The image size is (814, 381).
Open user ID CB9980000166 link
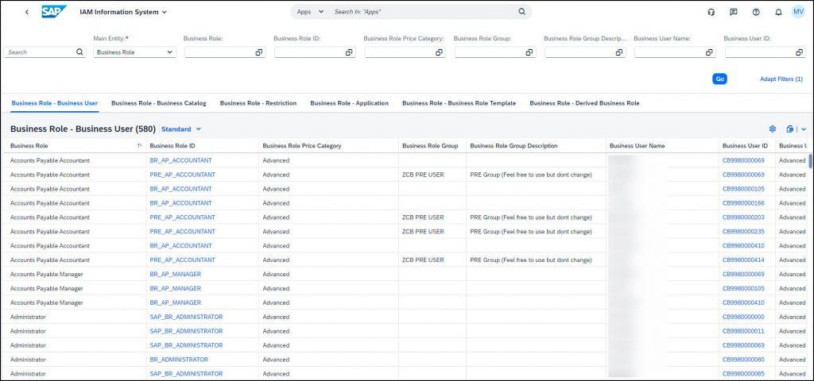743,203
